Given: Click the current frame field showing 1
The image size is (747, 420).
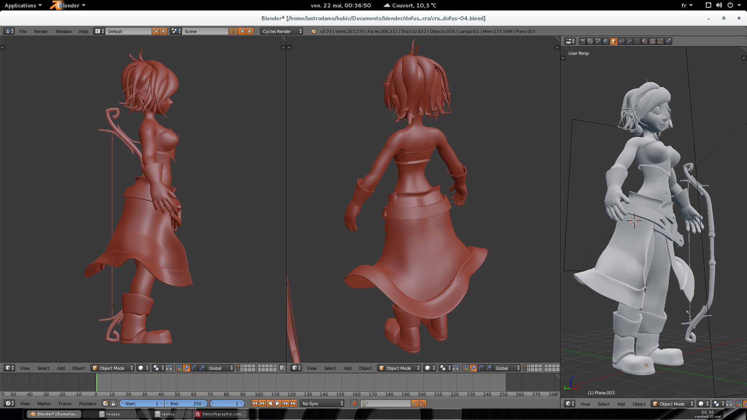Looking at the screenshot, I should (x=227, y=404).
